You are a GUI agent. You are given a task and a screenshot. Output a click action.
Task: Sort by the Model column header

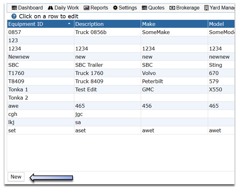click(221, 24)
